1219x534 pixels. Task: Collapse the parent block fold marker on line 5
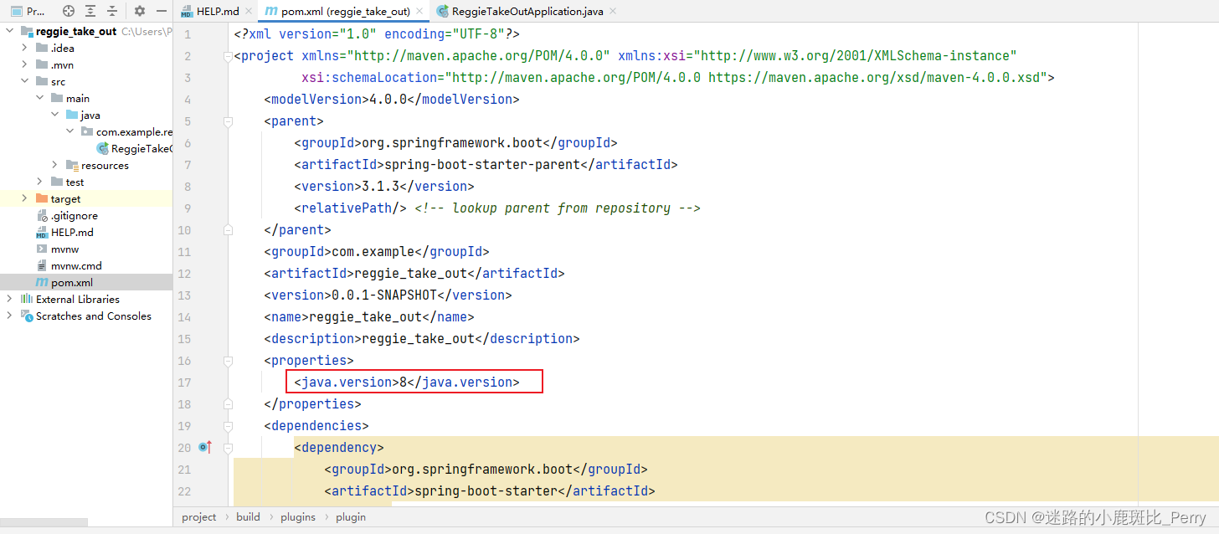[x=228, y=121]
